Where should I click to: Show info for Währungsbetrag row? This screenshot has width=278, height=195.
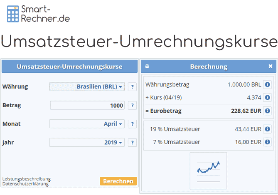pos(267,85)
